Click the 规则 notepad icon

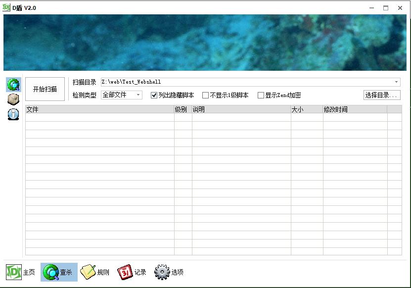point(88,272)
